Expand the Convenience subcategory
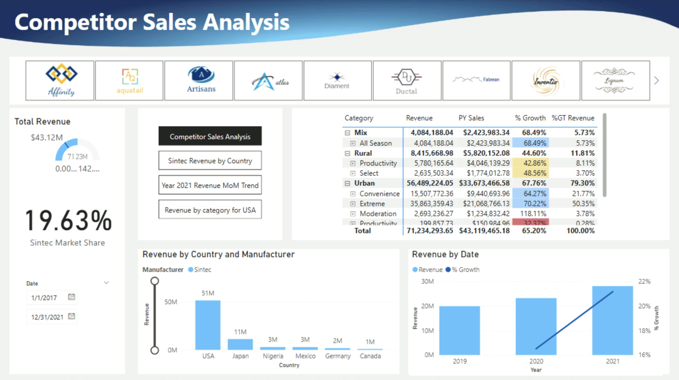Viewport: 679px width, 380px height. tap(352, 194)
